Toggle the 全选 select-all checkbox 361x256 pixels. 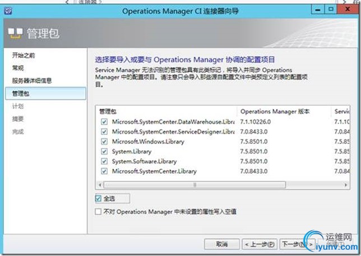point(99,198)
